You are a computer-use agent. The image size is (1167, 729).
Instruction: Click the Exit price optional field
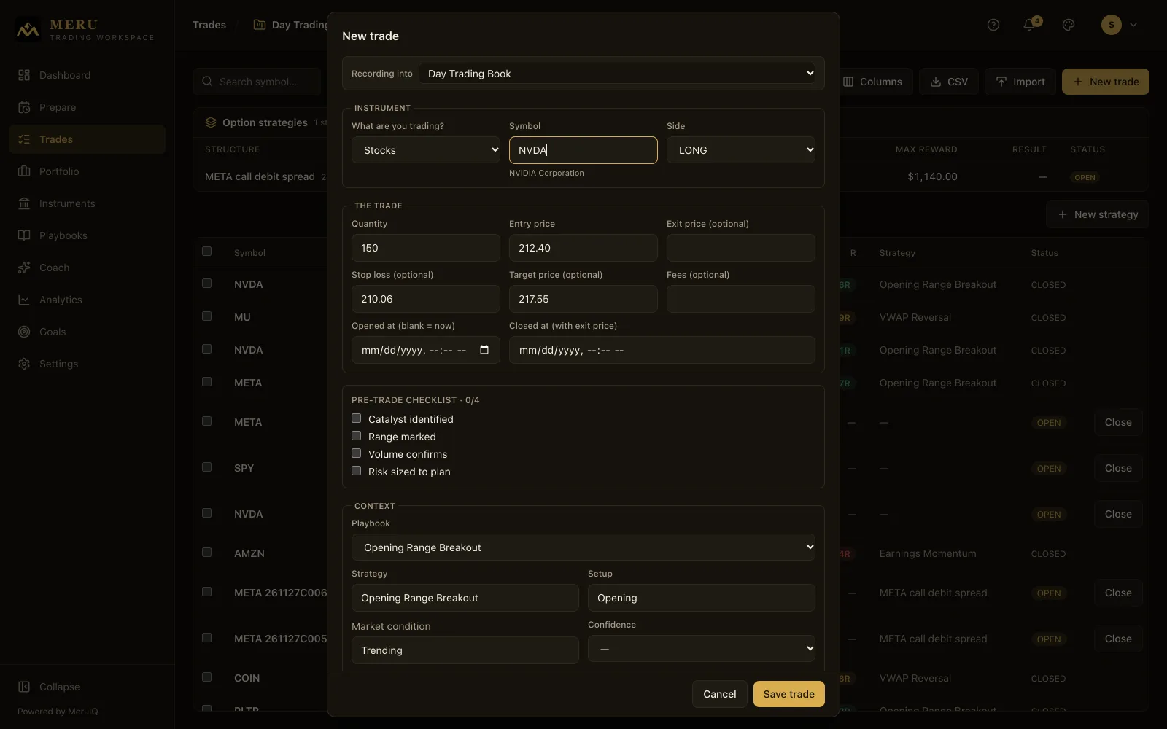(741, 248)
